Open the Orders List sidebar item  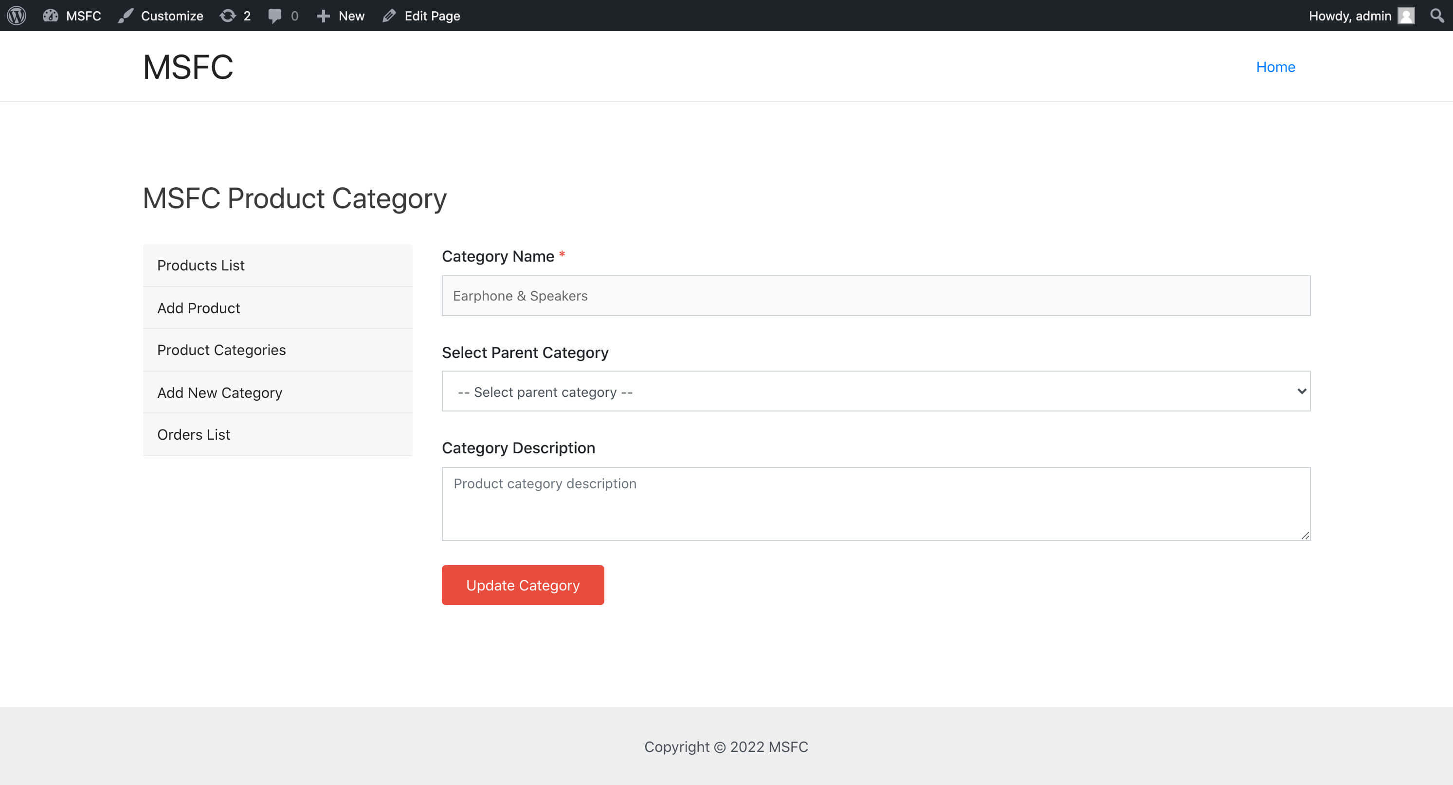pos(194,434)
